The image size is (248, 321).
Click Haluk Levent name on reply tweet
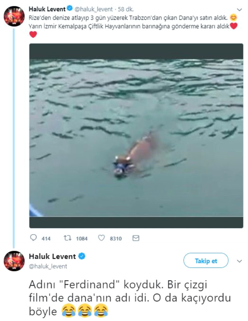[x=53, y=256]
